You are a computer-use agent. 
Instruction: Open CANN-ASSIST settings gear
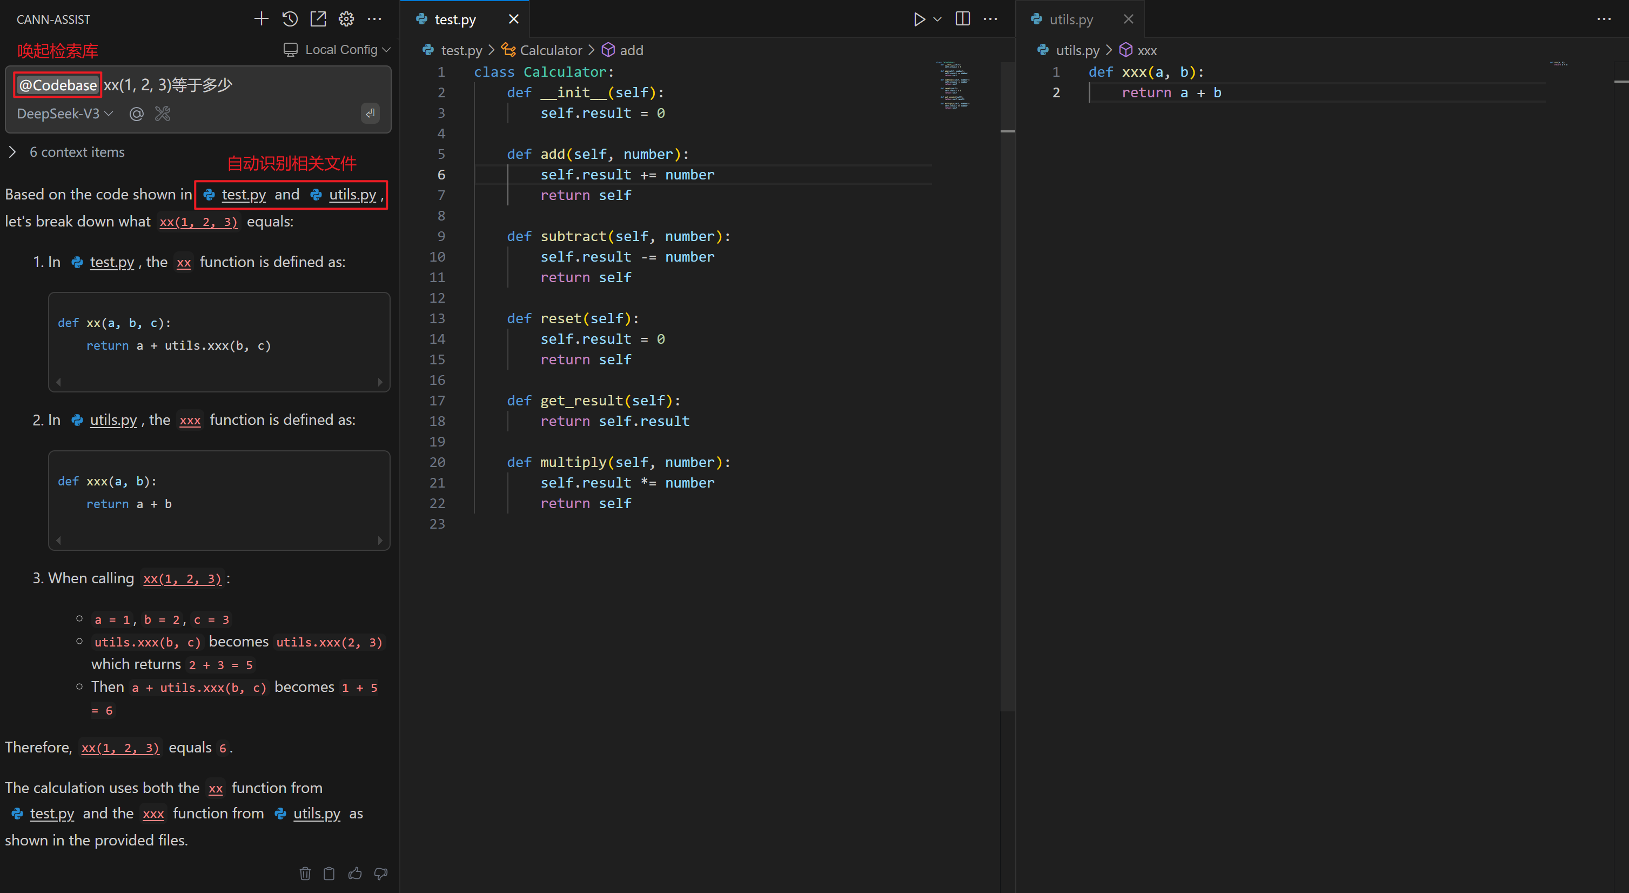tap(346, 19)
